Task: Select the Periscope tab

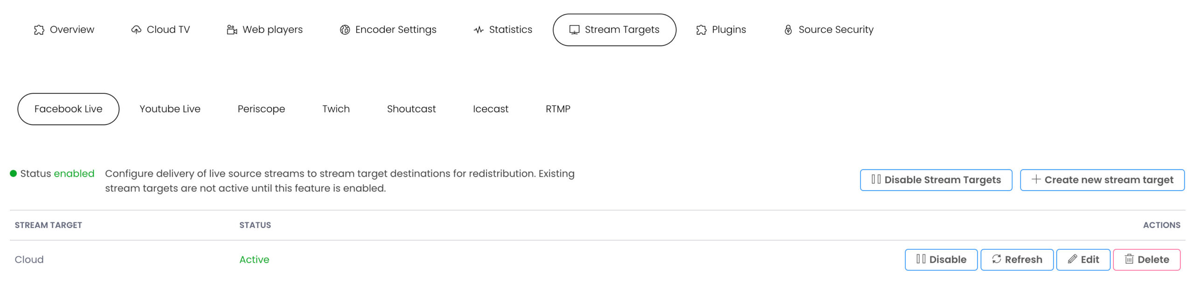Action: tap(261, 109)
